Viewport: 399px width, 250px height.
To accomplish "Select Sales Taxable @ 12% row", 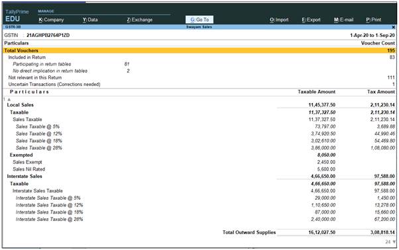I will (199, 134).
